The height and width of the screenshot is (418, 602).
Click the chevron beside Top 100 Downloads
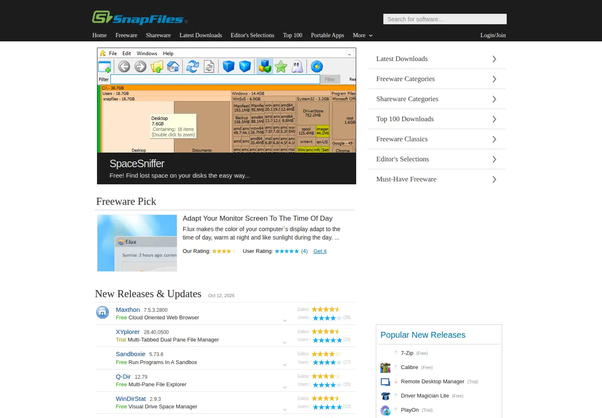pyautogui.click(x=494, y=119)
